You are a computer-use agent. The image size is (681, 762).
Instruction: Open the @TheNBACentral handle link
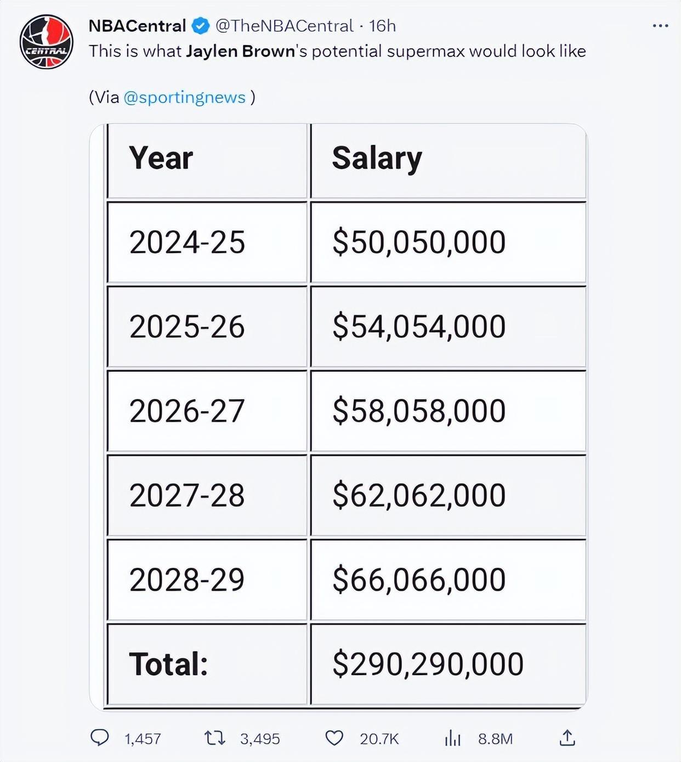284,26
